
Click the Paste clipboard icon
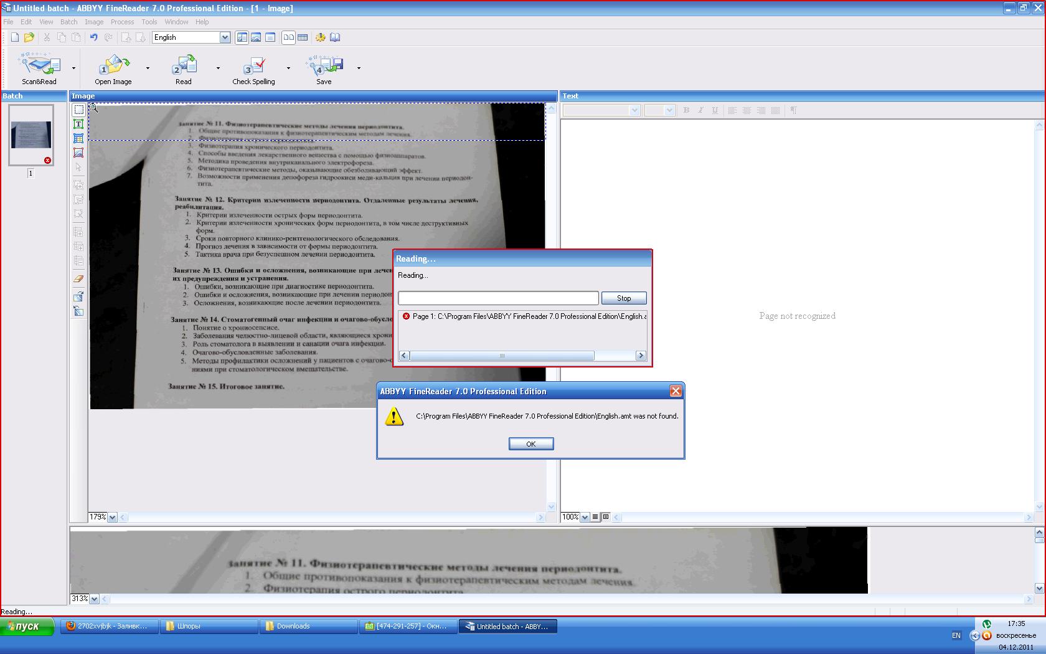coord(76,37)
